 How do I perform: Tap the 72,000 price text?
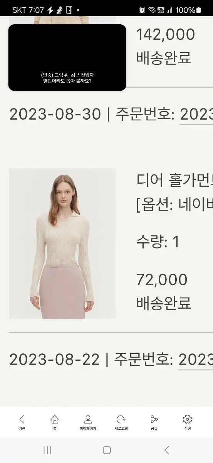click(x=162, y=280)
